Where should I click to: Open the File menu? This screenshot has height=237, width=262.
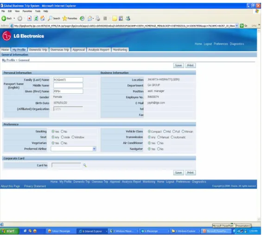pos(3,11)
